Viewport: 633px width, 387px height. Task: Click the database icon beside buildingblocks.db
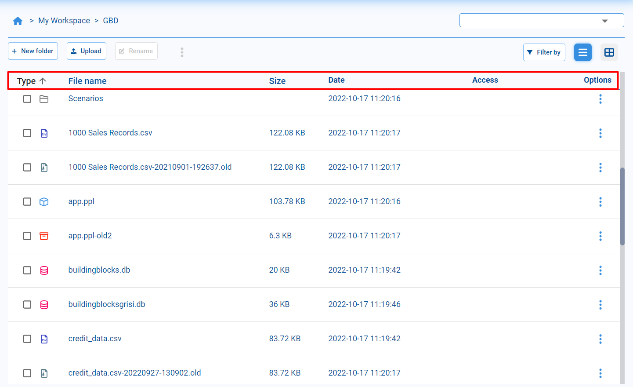pos(44,270)
